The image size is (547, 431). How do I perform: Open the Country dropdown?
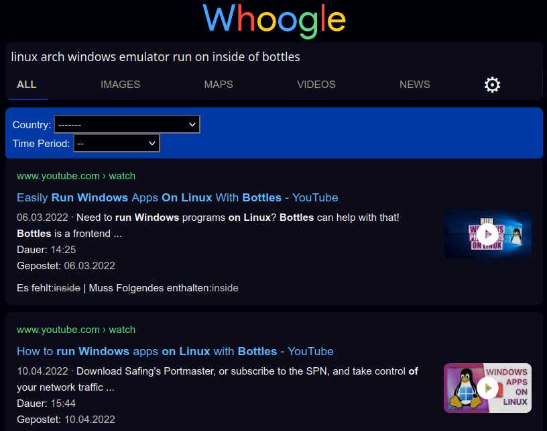click(x=127, y=124)
